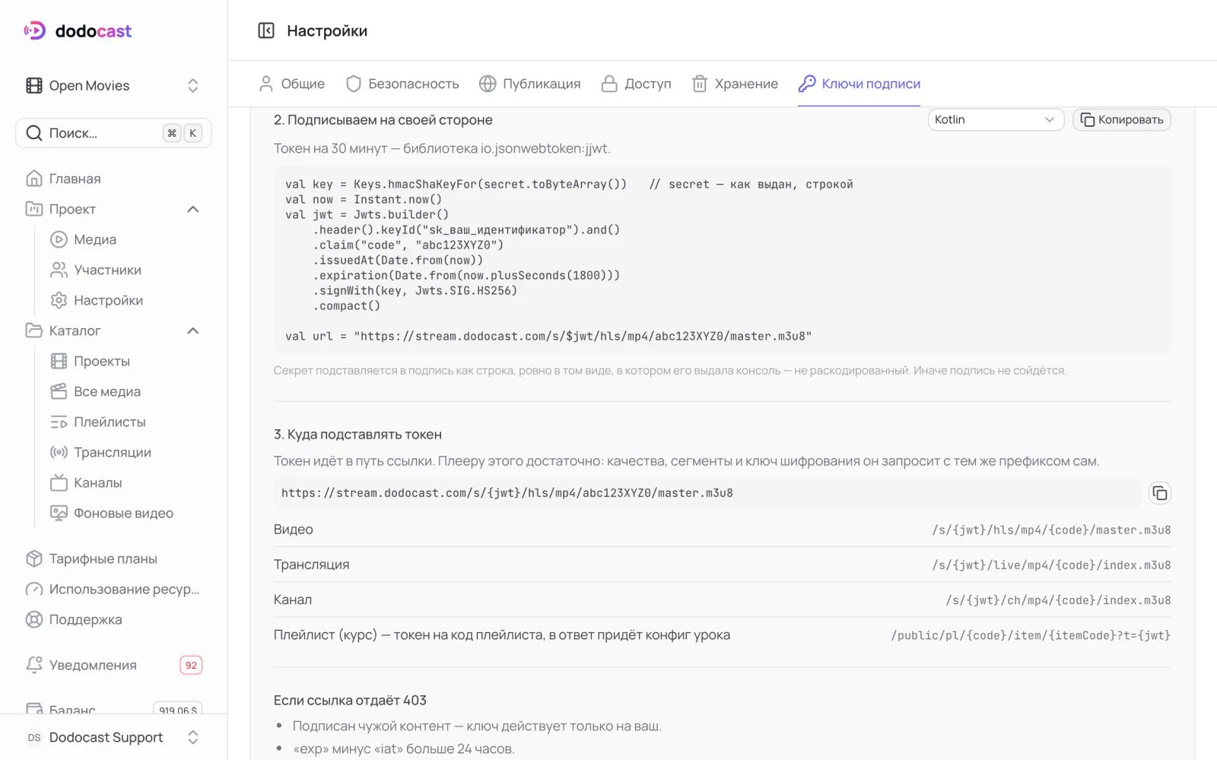Click the Копировать button
Screen dimensions: 1217x760
(x=1122, y=119)
